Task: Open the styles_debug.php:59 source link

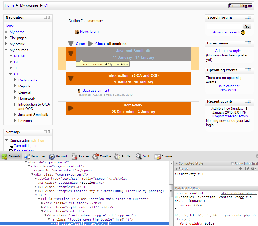Action: point(239,193)
